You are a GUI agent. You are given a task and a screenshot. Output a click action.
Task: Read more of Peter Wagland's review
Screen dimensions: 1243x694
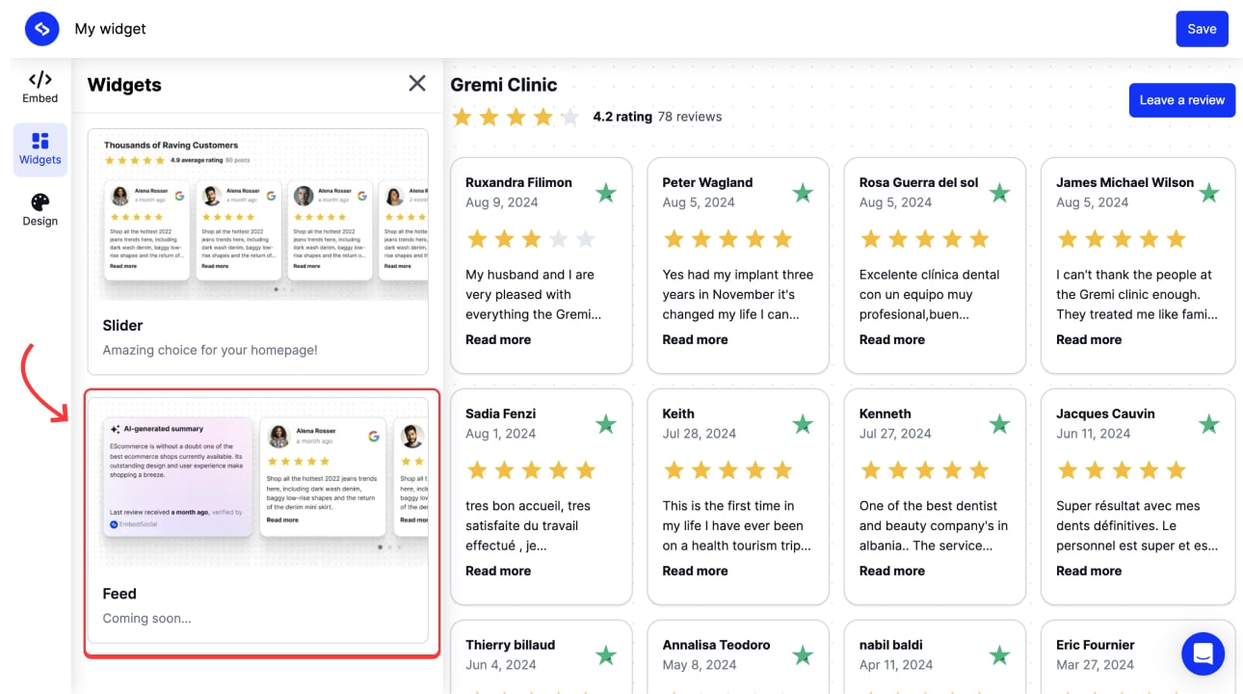coord(695,339)
